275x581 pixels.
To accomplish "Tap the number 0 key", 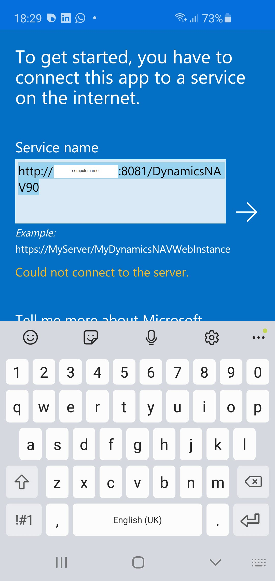I will coord(258,372).
